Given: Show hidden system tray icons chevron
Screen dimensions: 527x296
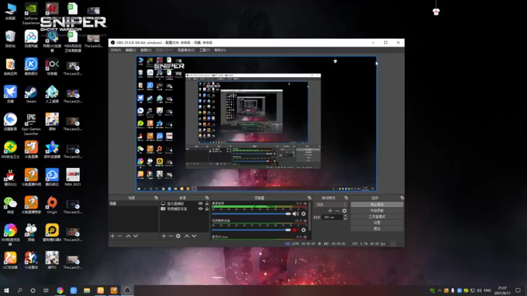Looking at the screenshot, I should (439, 291).
